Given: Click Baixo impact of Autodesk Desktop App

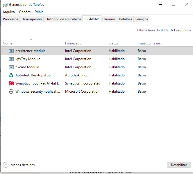Looking at the screenshot, I should coord(142,75).
